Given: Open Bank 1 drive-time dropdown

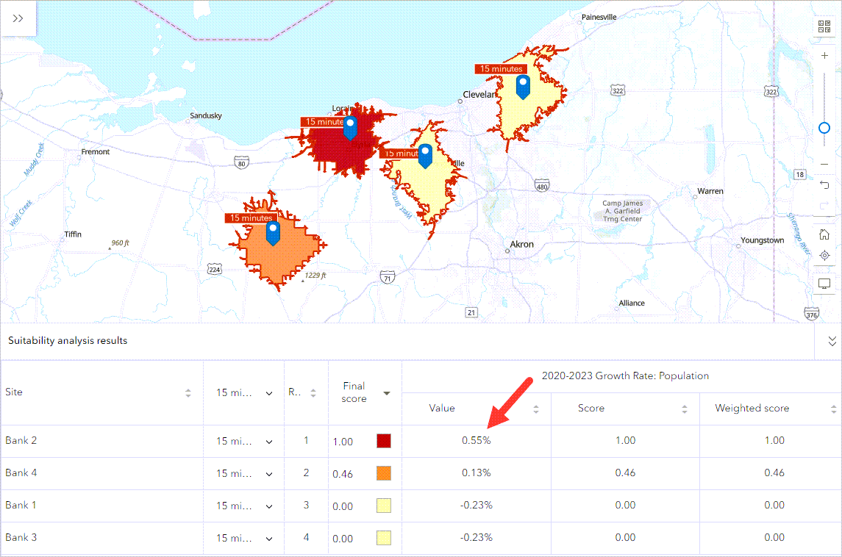Looking at the screenshot, I should coord(269,506).
